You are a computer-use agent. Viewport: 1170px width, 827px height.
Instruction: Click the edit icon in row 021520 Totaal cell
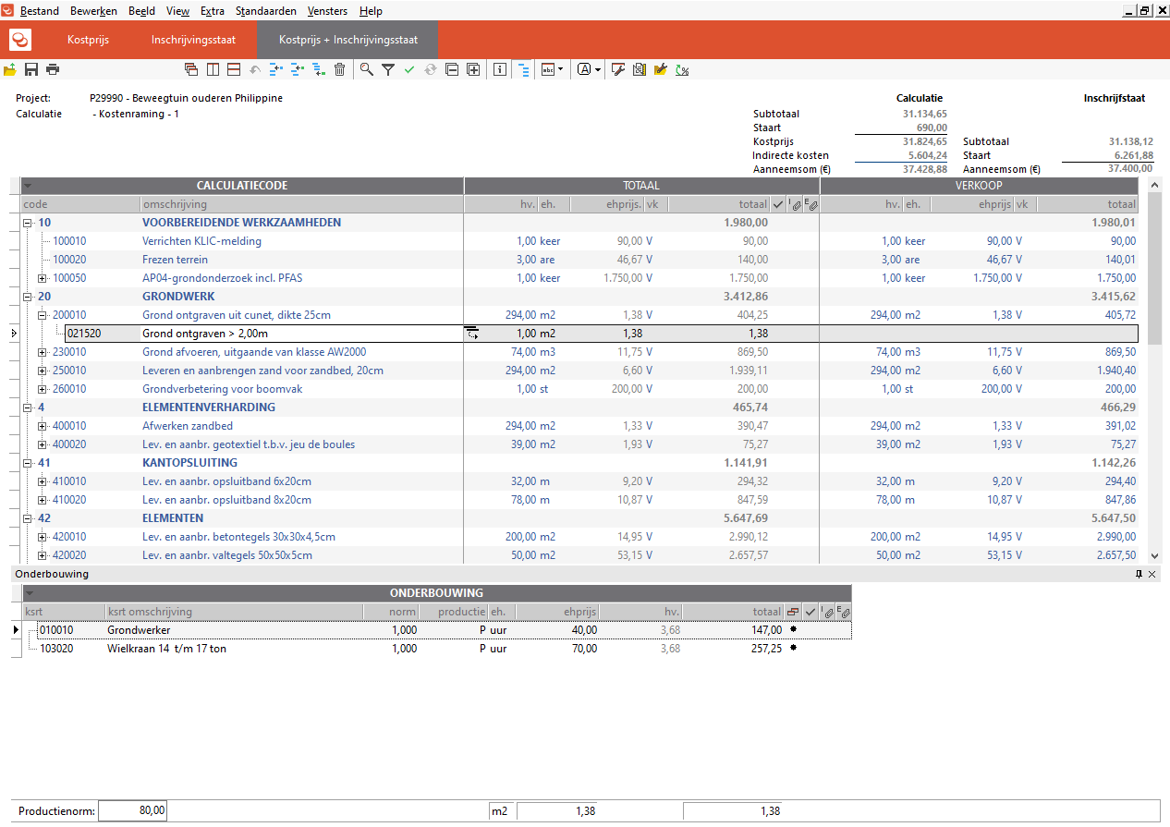[x=472, y=334]
